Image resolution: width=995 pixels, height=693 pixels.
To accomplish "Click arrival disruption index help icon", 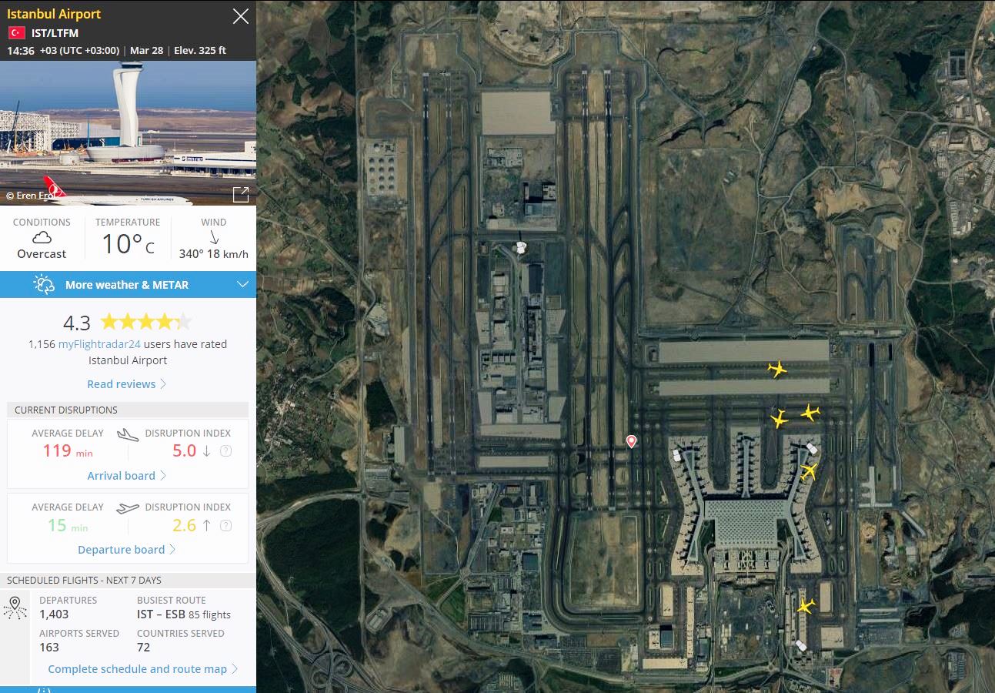I will point(225,451).
